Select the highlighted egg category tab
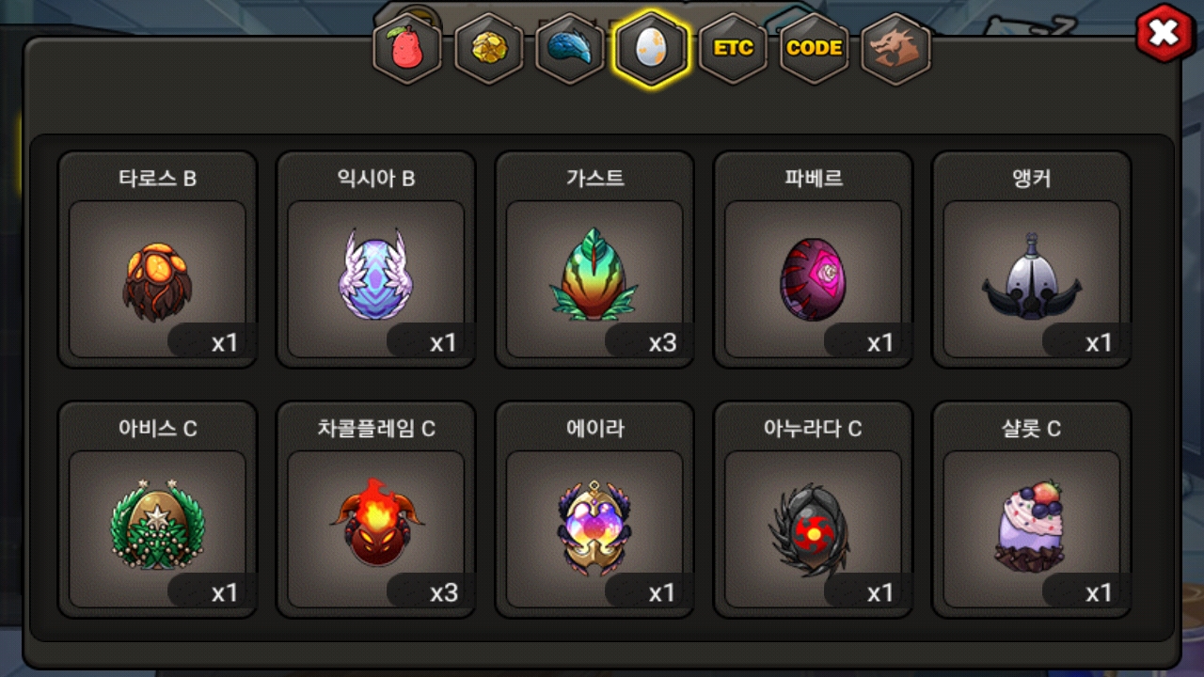This screenshot has height=677, width=1204. [x=651, y=49]
